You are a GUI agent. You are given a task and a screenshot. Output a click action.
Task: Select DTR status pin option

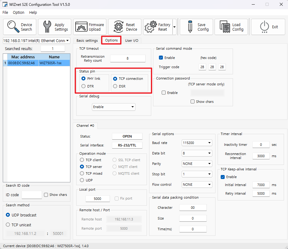click(88, 86)
